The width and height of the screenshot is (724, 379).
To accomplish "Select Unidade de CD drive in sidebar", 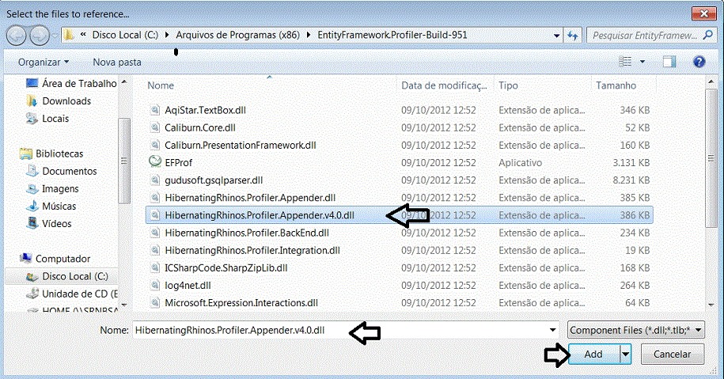I will (72, 294).
